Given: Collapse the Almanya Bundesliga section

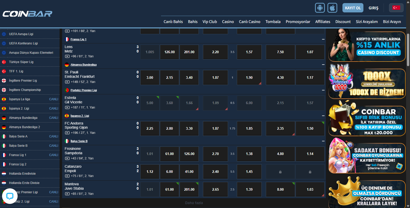Looking at the screenshot, I should pyautogui.click(x=323, y=65).
